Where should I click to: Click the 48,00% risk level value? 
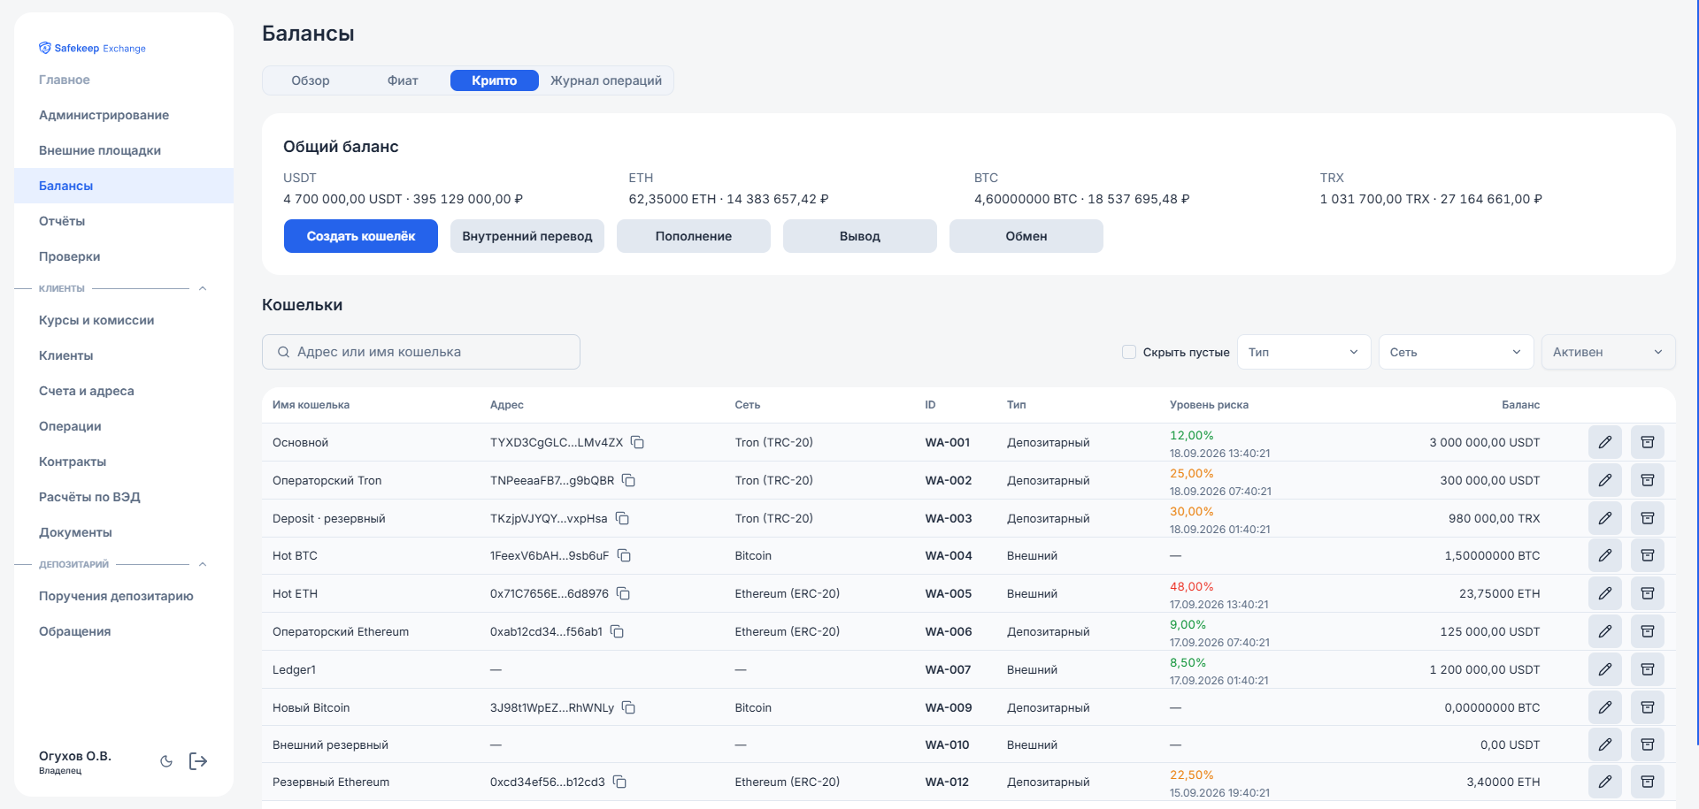[x=1191, y=586]
